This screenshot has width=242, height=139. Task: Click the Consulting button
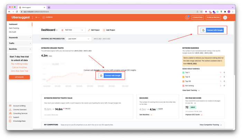[197, 17]
